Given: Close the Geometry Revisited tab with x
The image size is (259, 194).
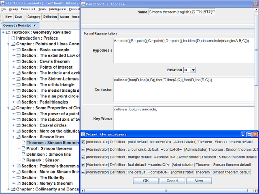Looking at the screenshot, I should tap(34, 25).
